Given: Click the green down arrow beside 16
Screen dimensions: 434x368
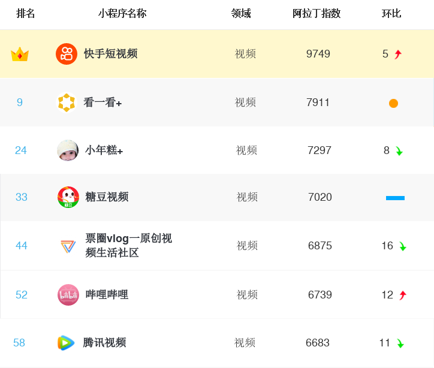Looking at the screenshot, I should coord(403,246).
